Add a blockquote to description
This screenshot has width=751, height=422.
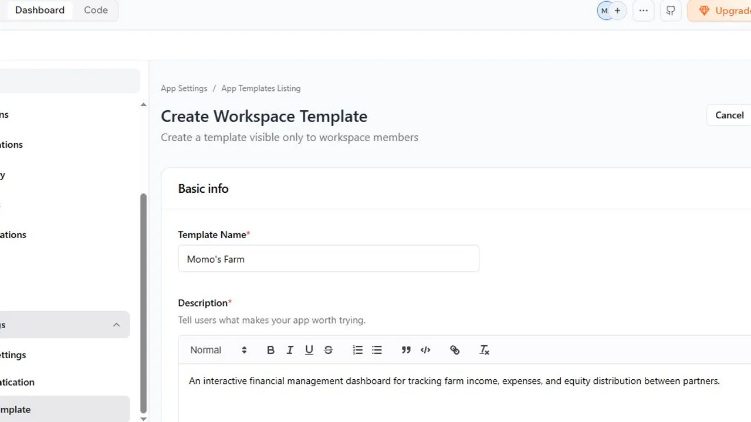pyautogui.click(x=406, y=350)
